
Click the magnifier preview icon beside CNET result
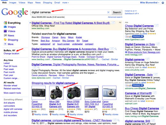(x=118, y=120)
